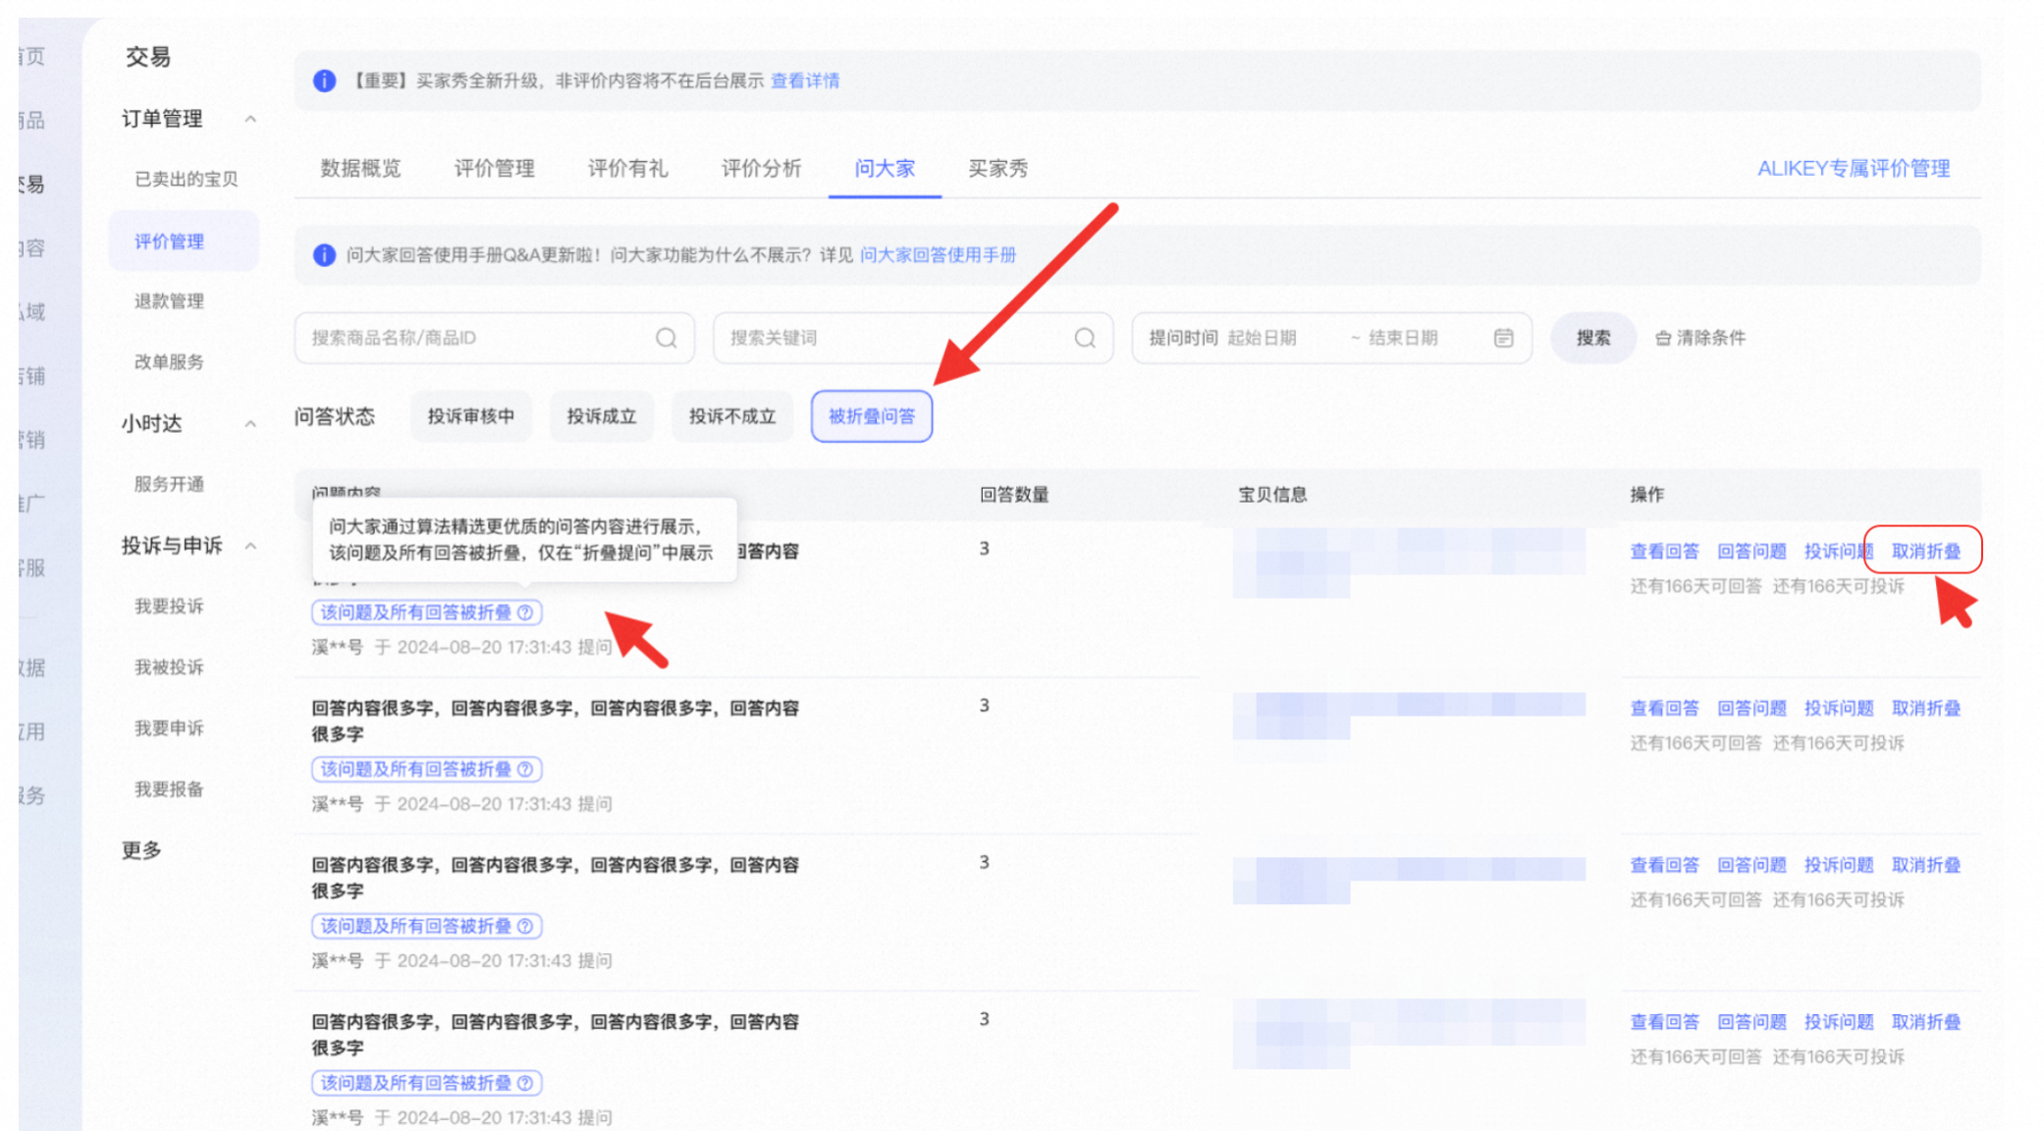This screenshot has width=2044, height=1131.
Task: Focus the keyword search field
Action: 912,338
